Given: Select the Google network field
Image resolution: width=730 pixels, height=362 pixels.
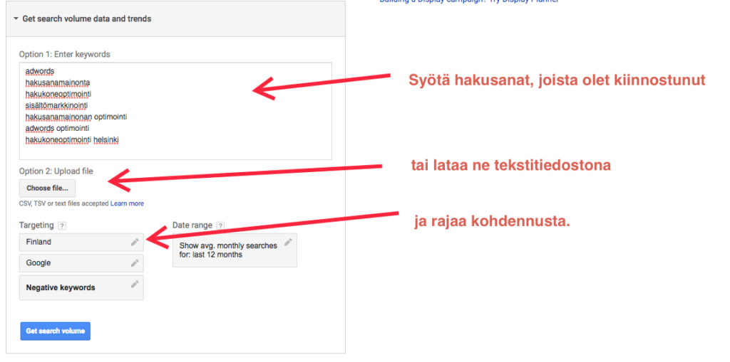Looking at the screenshot, I should [81, 263].
